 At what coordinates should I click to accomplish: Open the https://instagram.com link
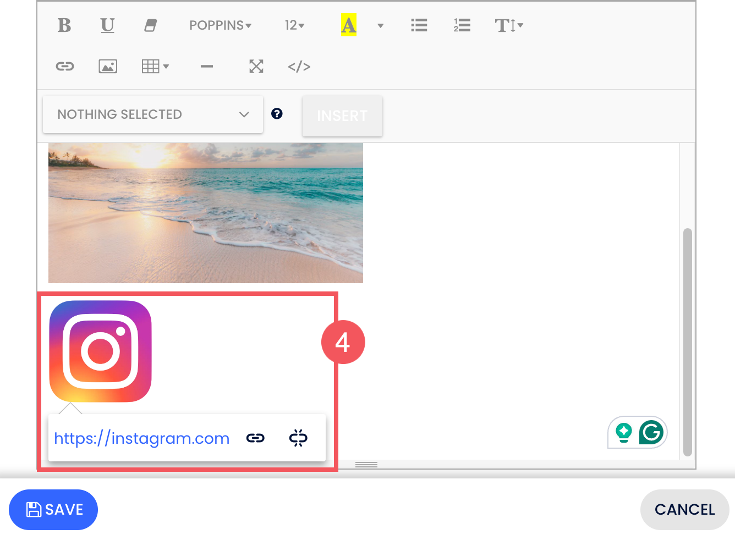pos(141,438)
